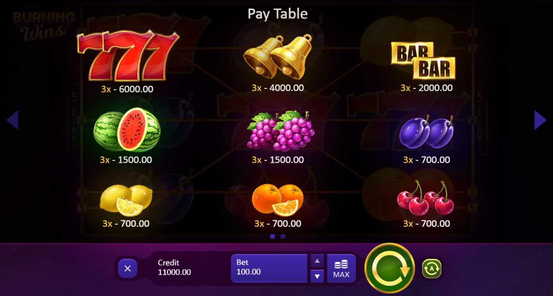Go to next pay table page arrow

[x=540, y=120]
